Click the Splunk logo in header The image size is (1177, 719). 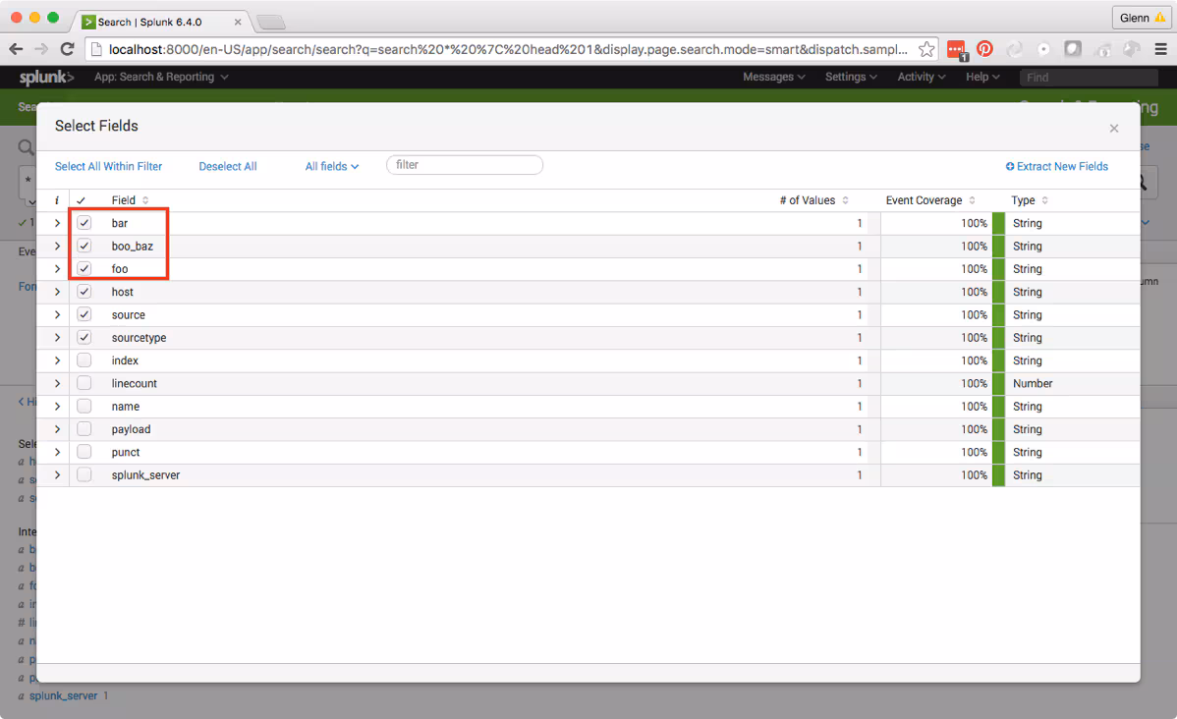(46, 78)
